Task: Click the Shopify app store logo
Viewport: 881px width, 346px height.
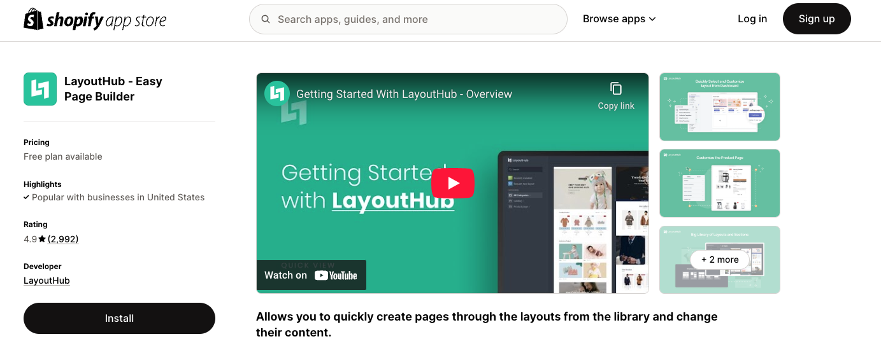Action: [x=95, y=19]
